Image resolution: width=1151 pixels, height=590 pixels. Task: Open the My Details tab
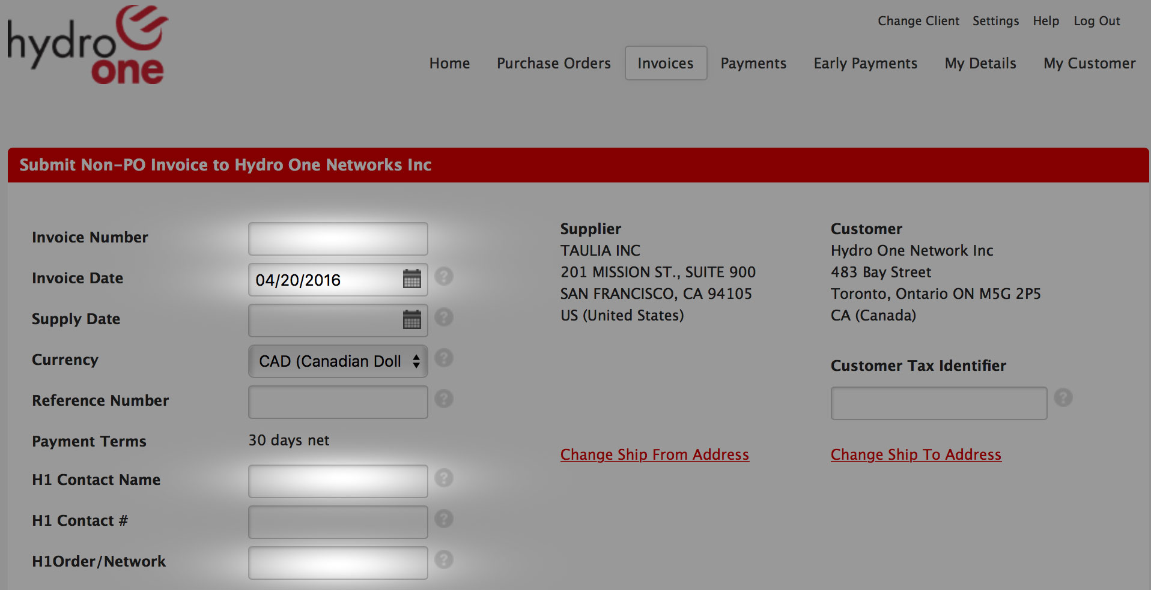pyautogui.click(x=980, y=64)
